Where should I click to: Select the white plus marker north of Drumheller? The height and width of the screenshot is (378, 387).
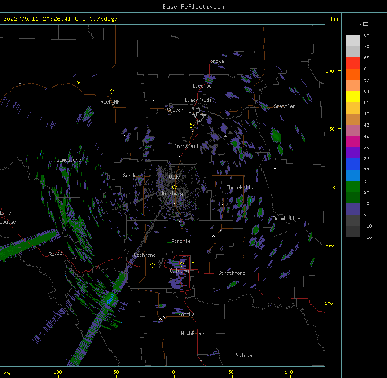(275, 168)
